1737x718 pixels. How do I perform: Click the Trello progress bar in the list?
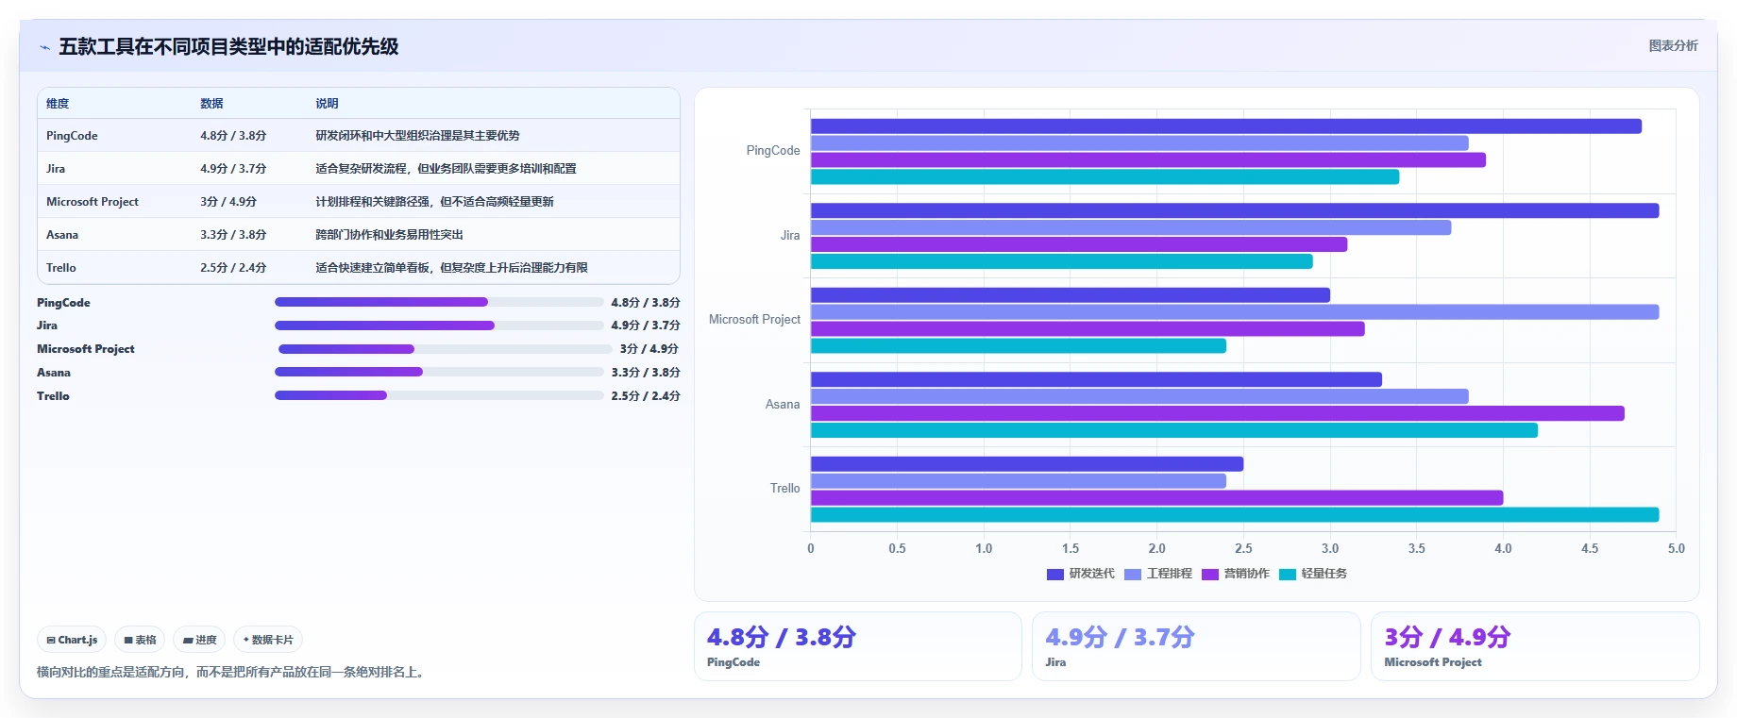coord(439,395)
